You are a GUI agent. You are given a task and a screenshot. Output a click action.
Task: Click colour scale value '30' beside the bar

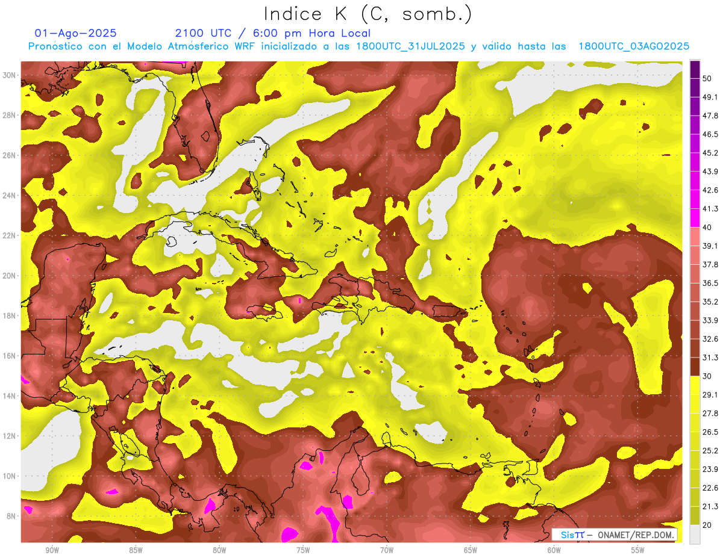707,376
